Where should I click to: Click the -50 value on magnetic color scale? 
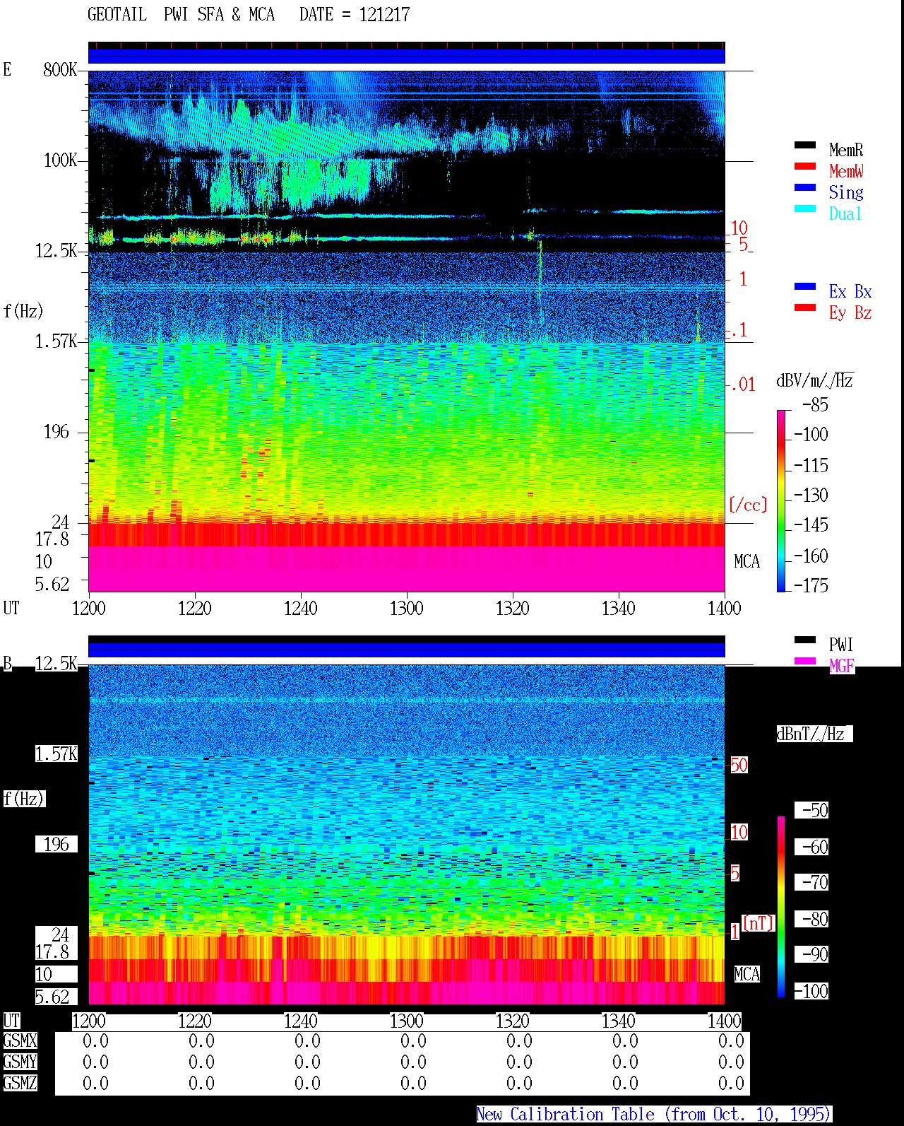coord(815,810)
